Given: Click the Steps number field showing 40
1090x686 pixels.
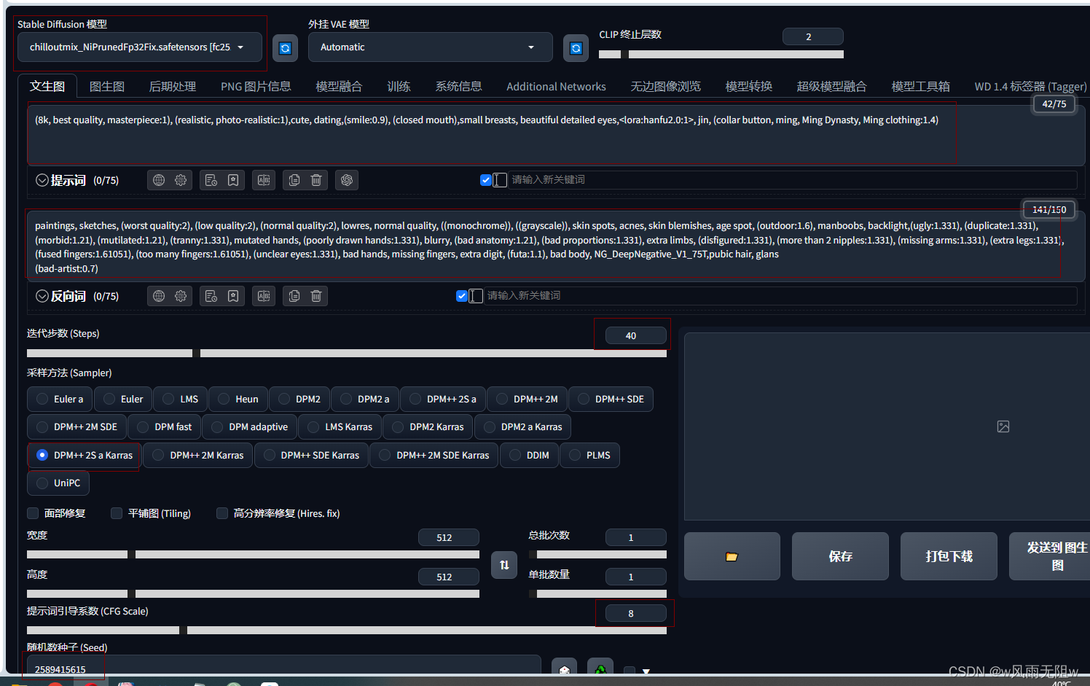Looking at the screenshot, I should pyautogui.click(x=636, y=335).
